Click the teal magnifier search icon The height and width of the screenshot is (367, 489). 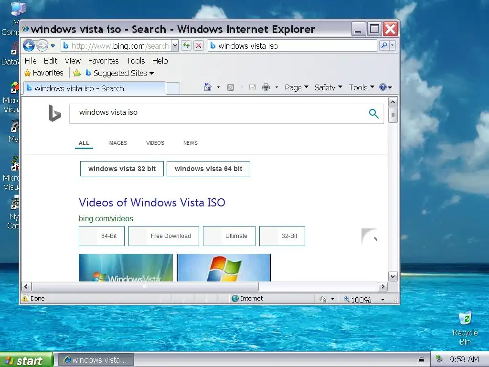(373, 114)
